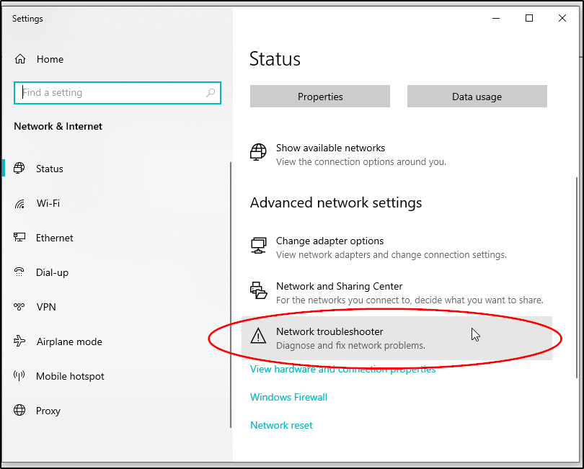Click the Proxy globe icon

coord(19,411)
